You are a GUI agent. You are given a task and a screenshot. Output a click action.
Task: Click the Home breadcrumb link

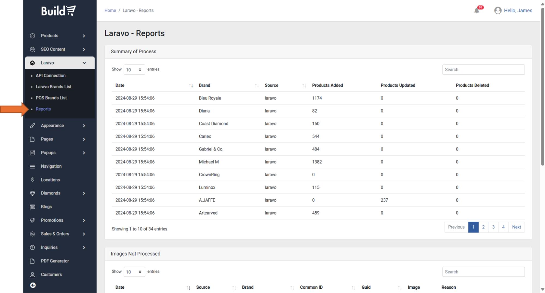110,10
